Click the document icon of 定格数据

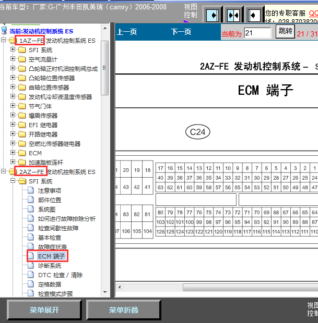31,284
